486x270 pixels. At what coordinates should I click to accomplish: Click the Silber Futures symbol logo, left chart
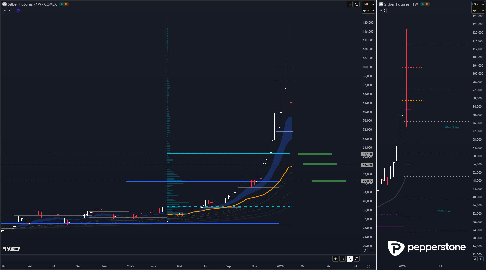[x=4, y=4]
